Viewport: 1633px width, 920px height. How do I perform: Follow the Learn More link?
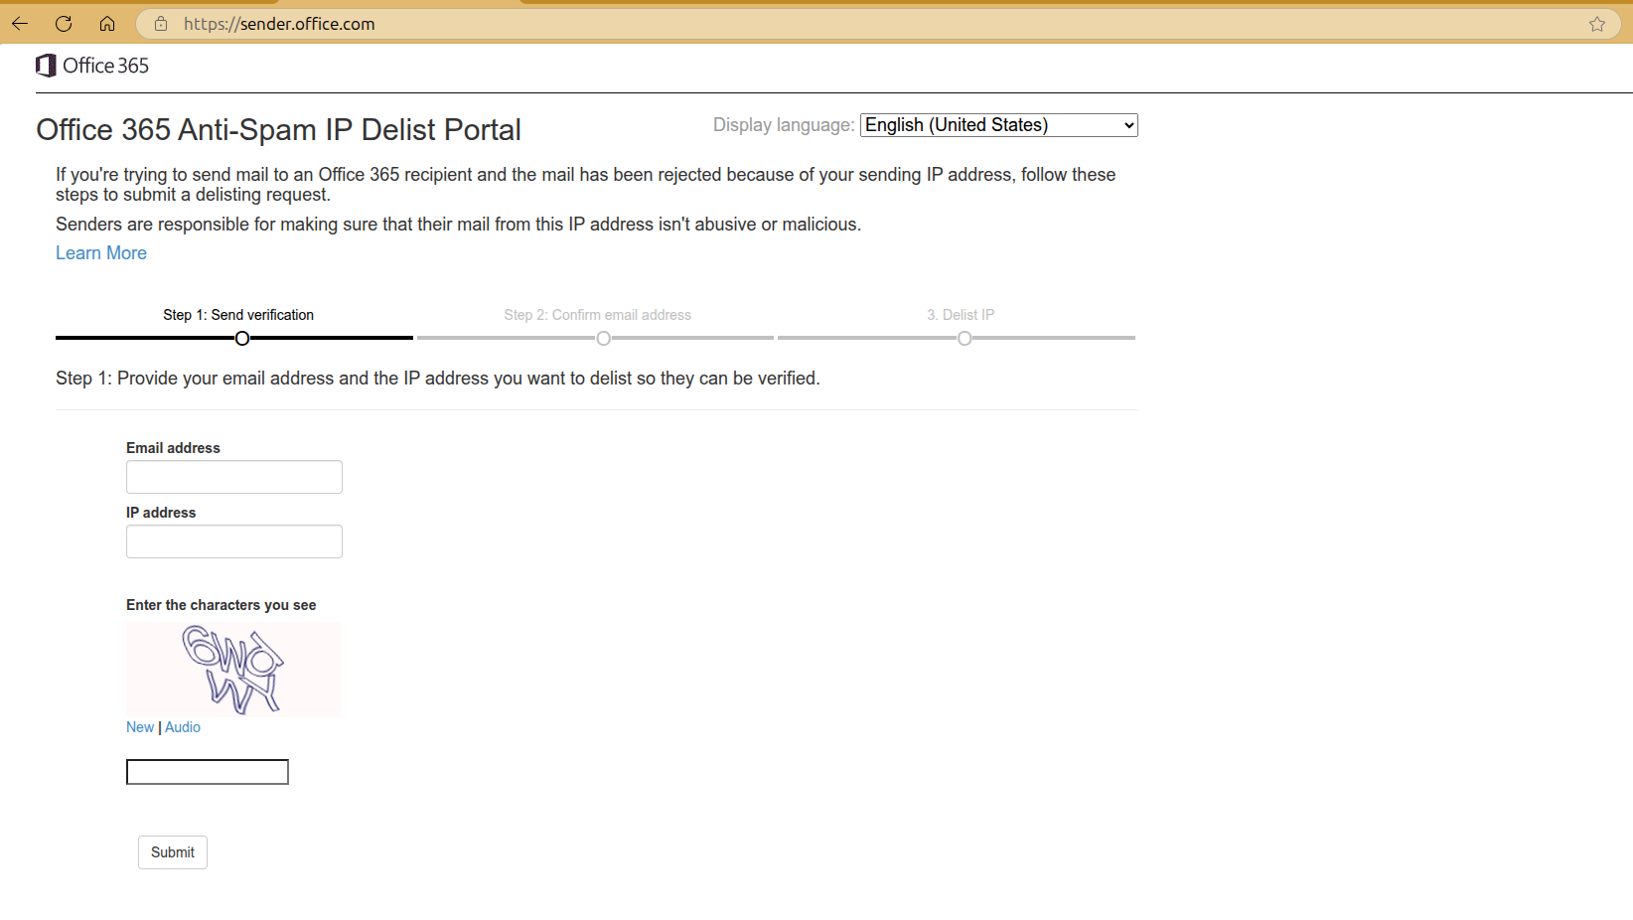coord(101,253)
